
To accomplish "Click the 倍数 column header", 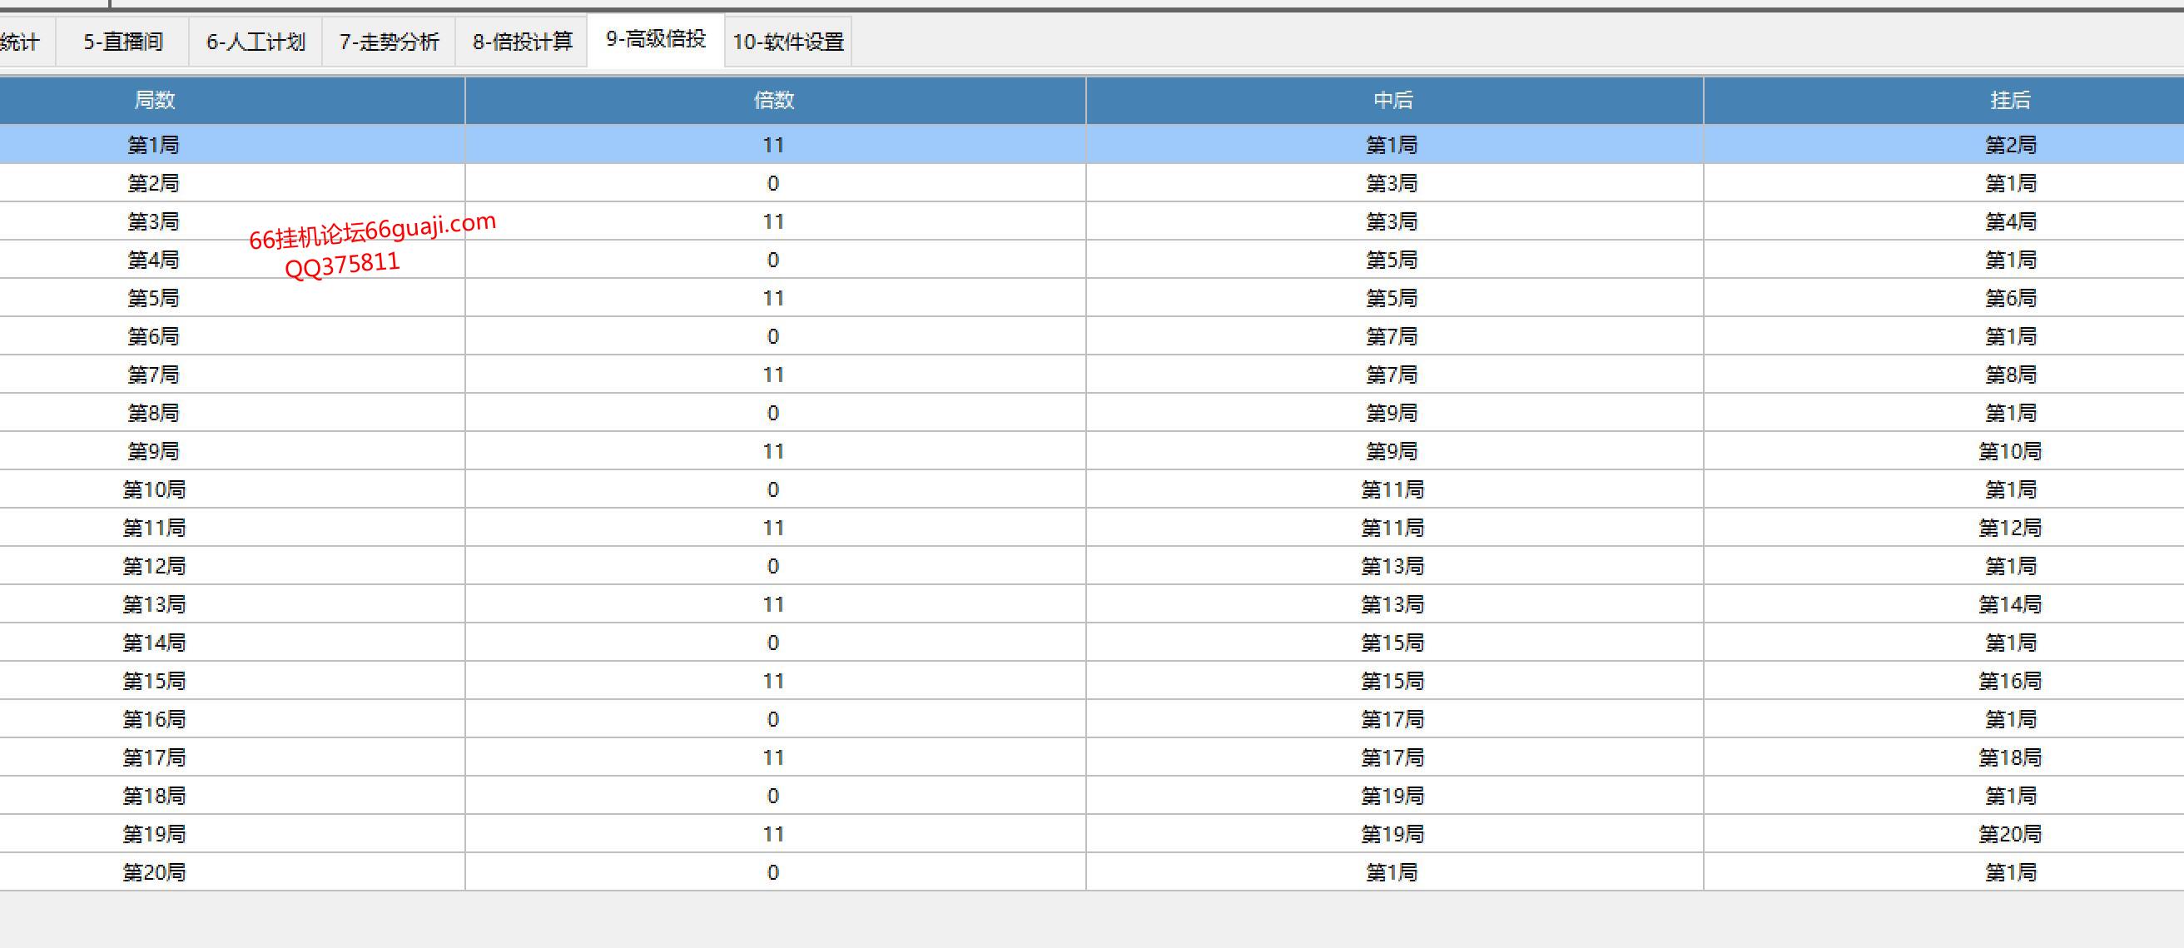I will 775,100.
